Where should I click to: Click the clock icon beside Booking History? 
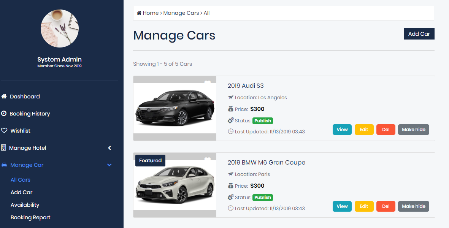point(4,114)
